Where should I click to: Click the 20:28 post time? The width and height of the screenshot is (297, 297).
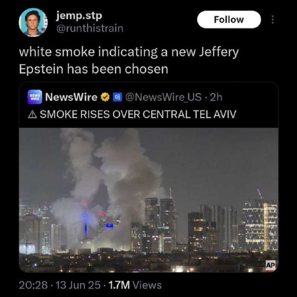tap(33, 285)
